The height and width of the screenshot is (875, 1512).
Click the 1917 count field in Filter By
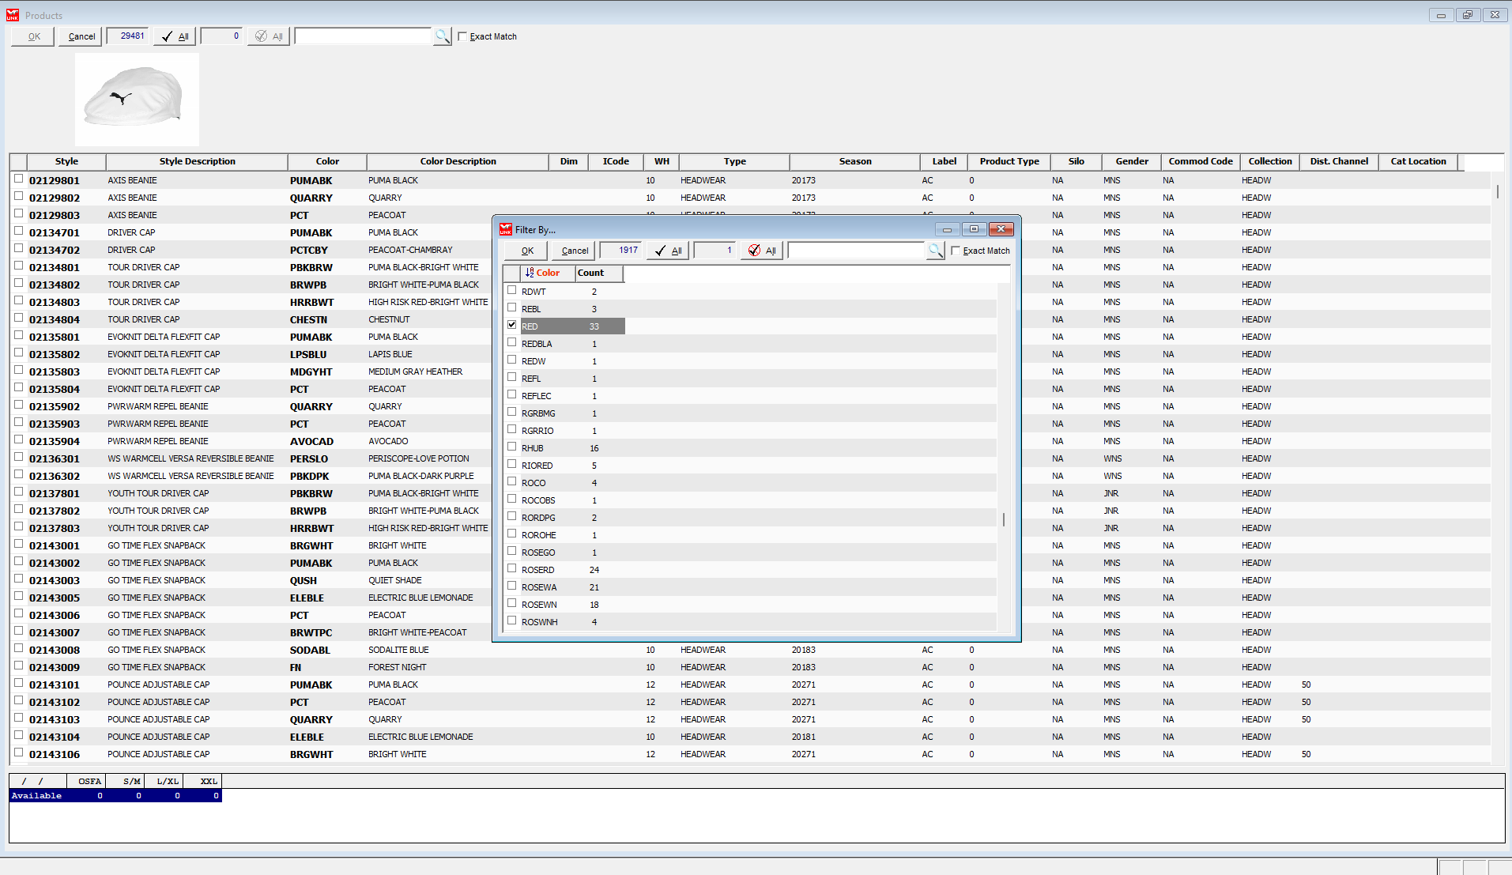[621, 251]
